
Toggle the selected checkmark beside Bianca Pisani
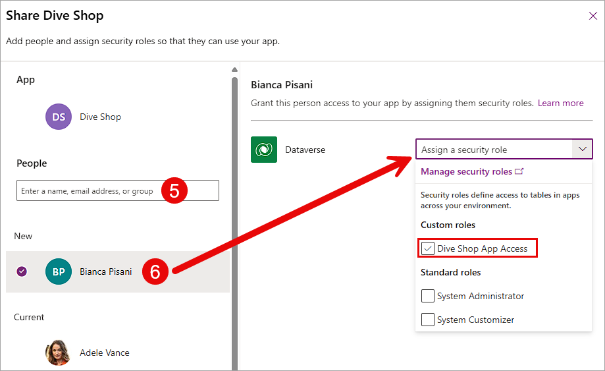22,271
